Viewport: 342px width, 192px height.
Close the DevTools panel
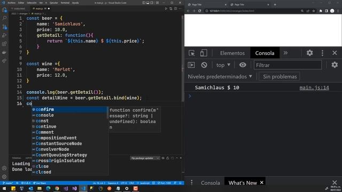pos(335,53)
